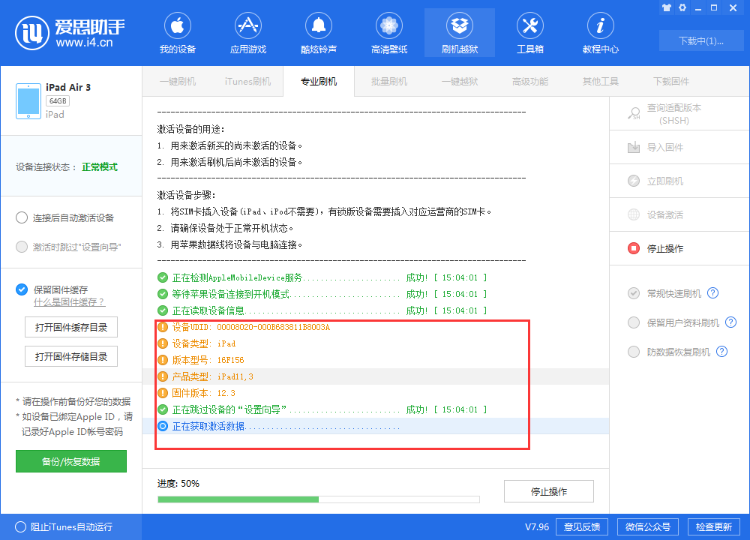
Task: Open the 我的设备 section
Action: pyautogui.click(x=177, y=32)
